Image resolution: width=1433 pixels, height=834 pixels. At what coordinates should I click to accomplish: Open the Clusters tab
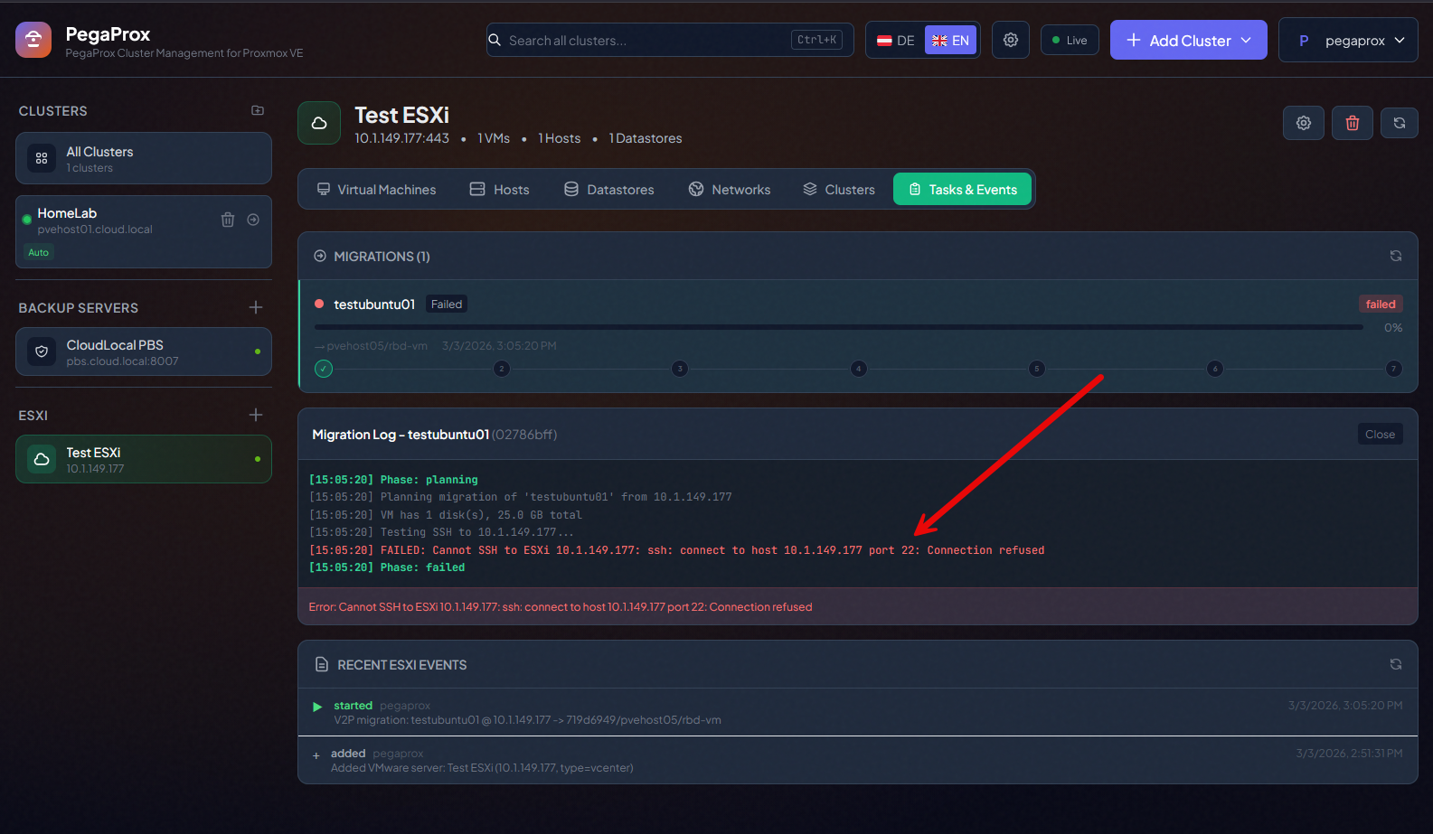pyautogui.click(x=839, y=190)
